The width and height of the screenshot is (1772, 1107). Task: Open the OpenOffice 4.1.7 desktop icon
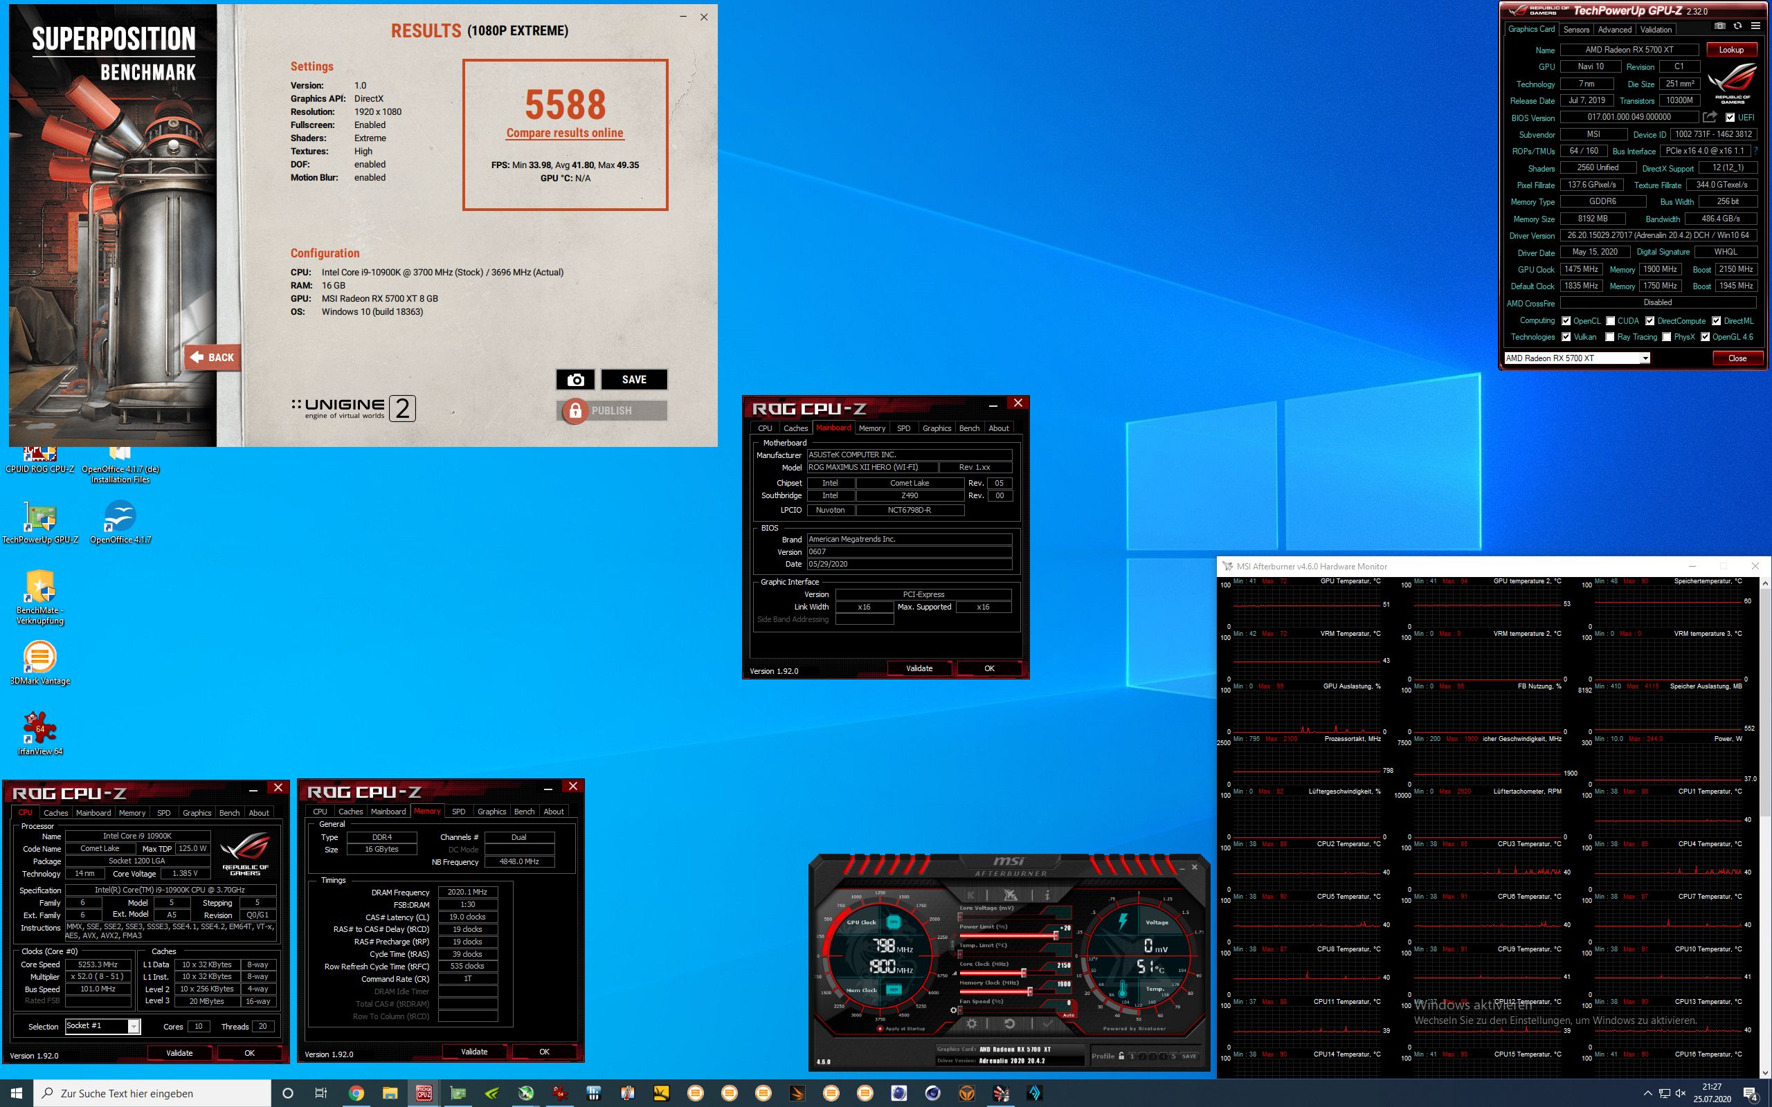[120, 523]
